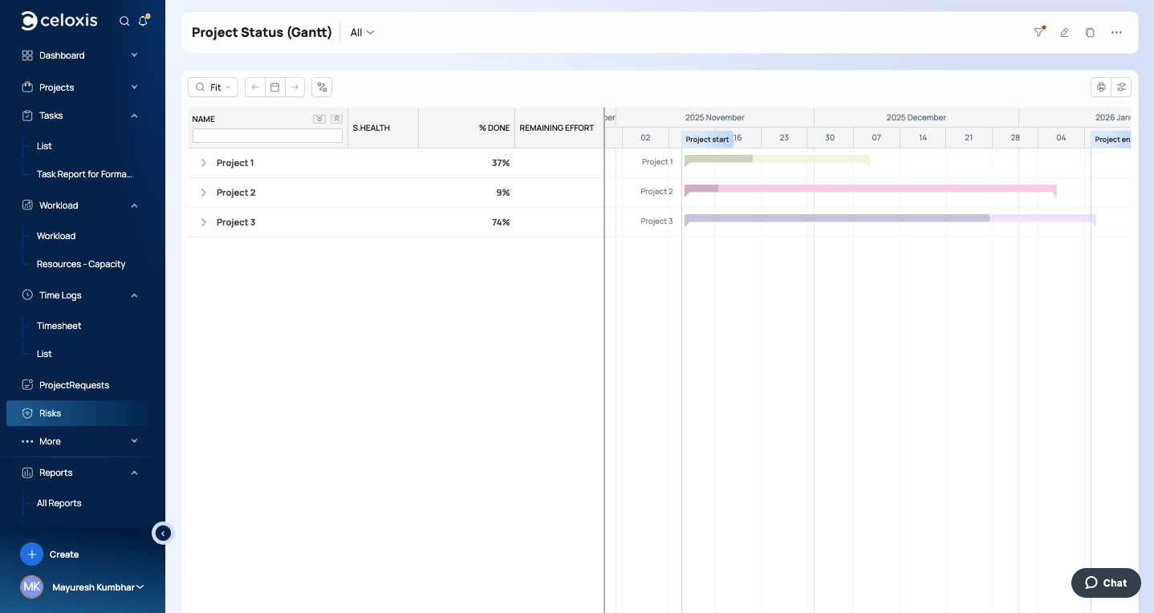Click the print Gantt icon
Viewport: 1154px width, 613px height.
tap(1101, 87)
